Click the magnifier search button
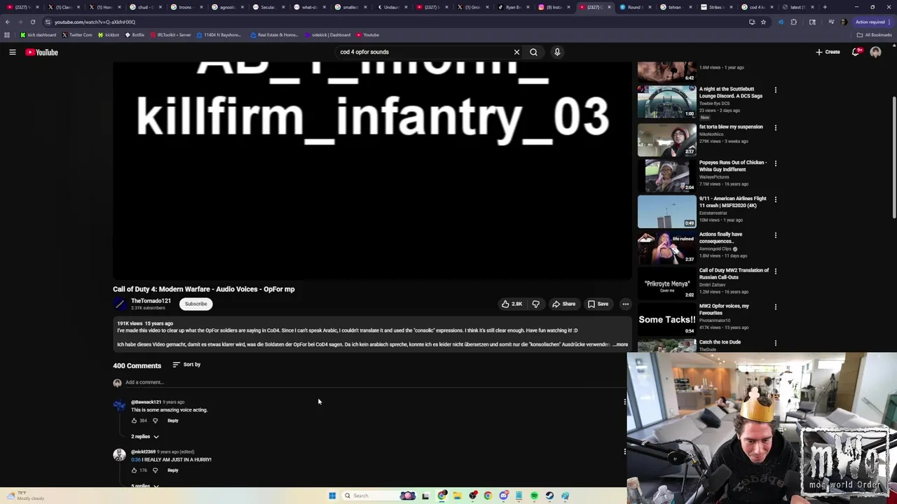Viewport: 897px width, 504px height. pos(533,52)
